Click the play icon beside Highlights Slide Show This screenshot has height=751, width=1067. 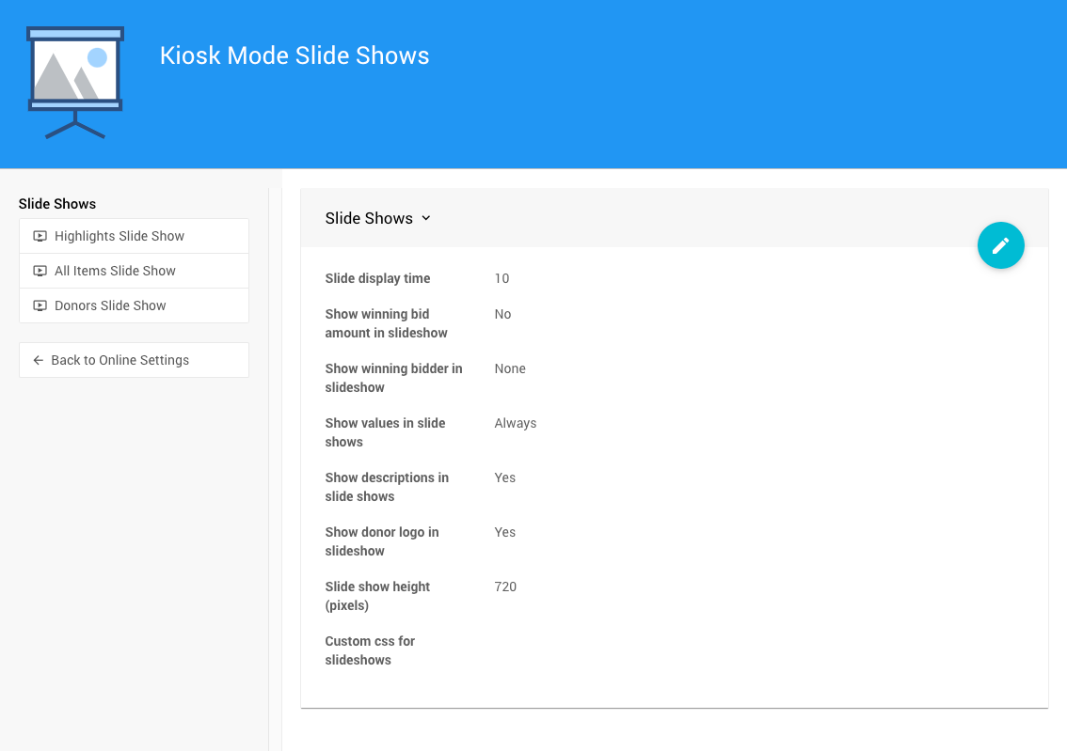[x=40, y=236]
